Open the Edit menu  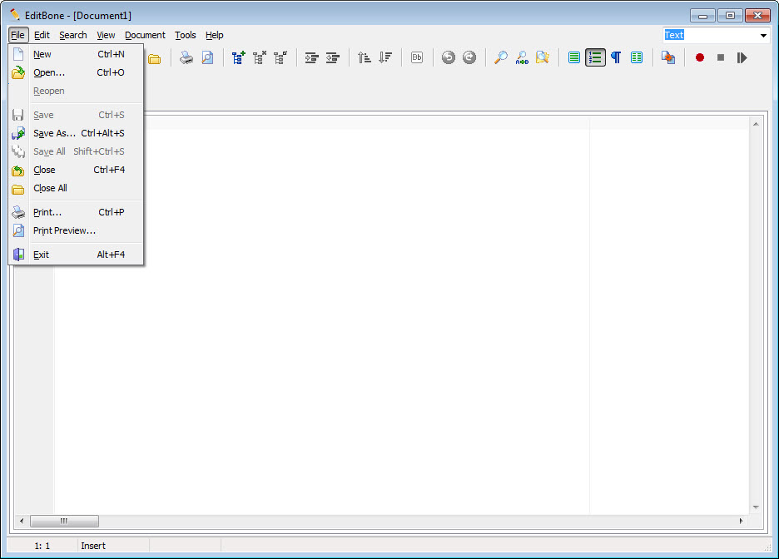point(42,35)
